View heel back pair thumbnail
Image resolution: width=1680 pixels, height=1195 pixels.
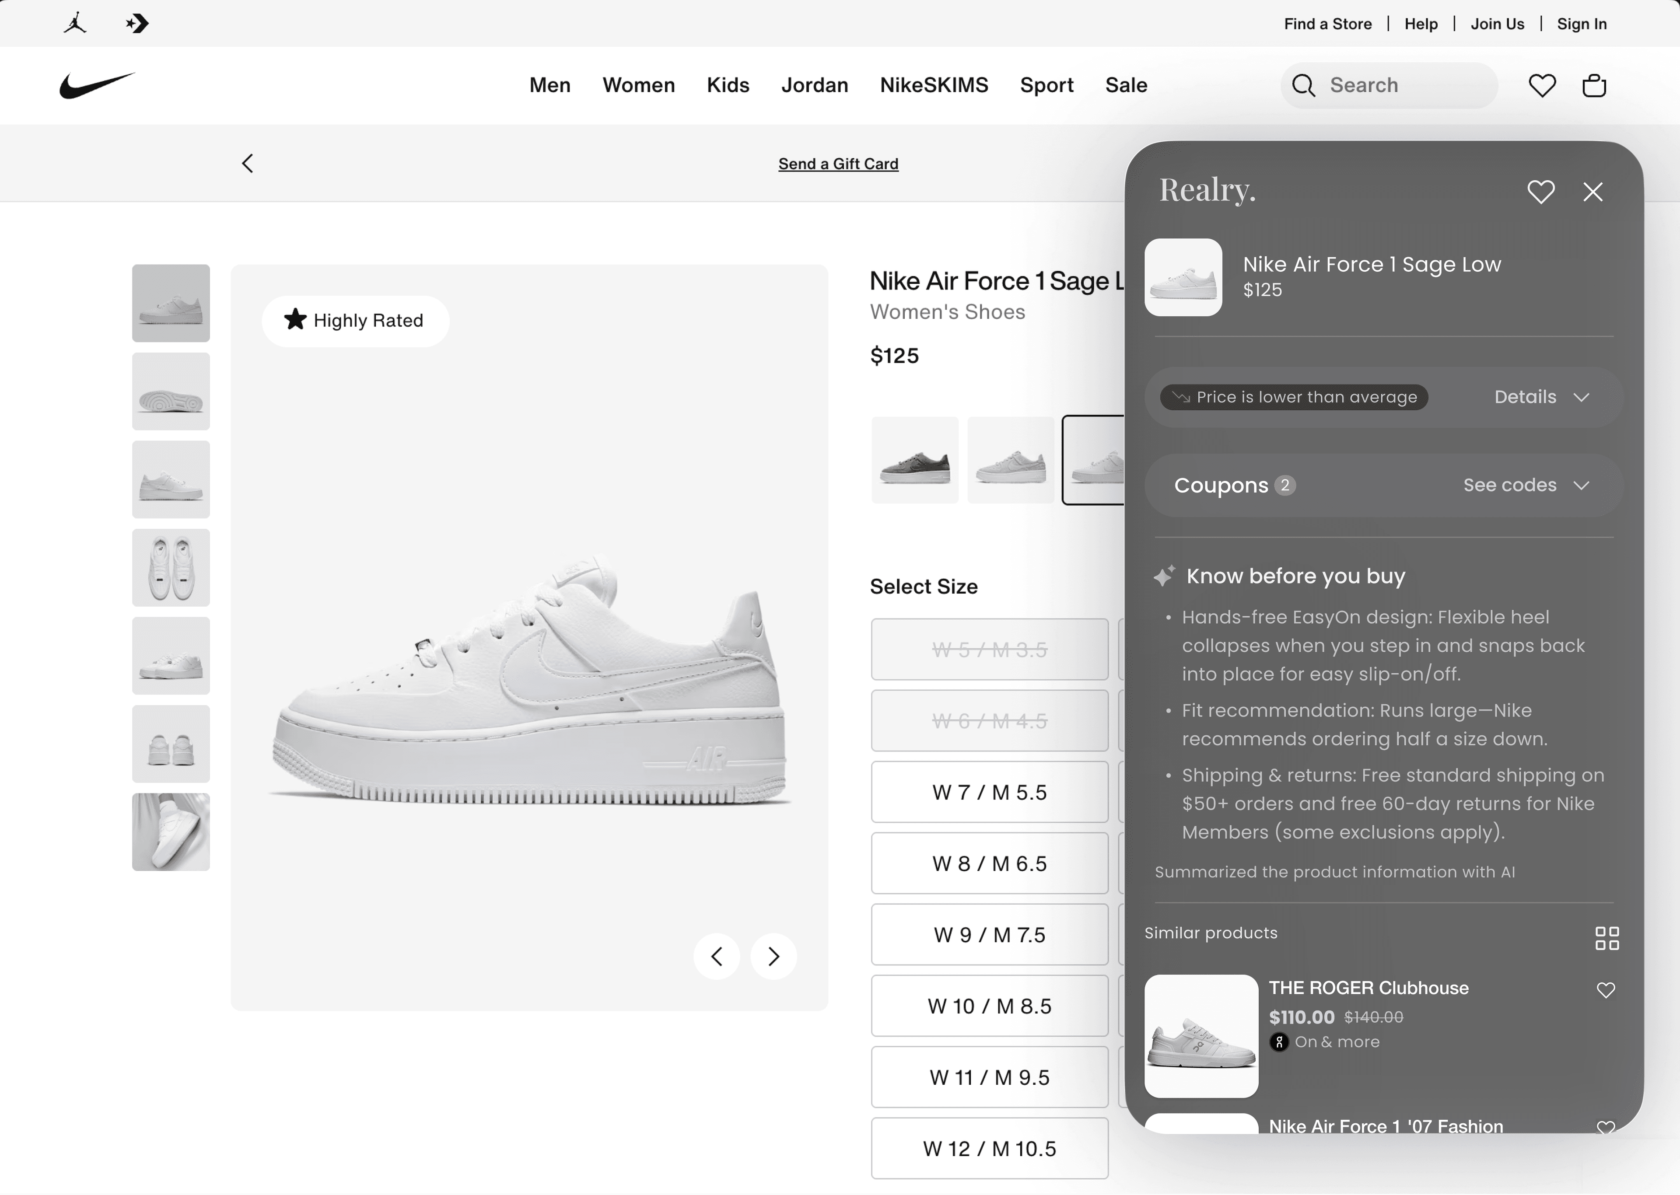[171, 744]
